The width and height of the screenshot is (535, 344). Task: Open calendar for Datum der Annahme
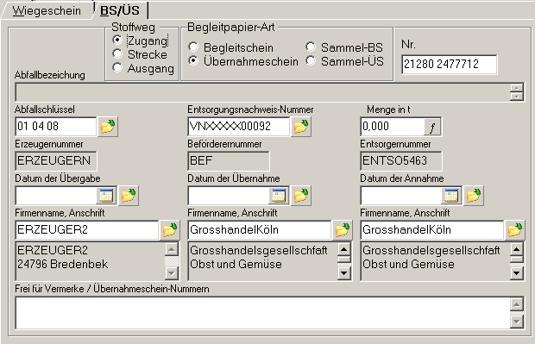click(451, 196)
